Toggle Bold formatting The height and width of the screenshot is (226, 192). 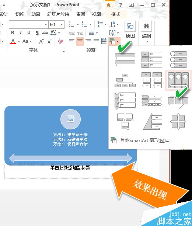click(x=13, y=33)
